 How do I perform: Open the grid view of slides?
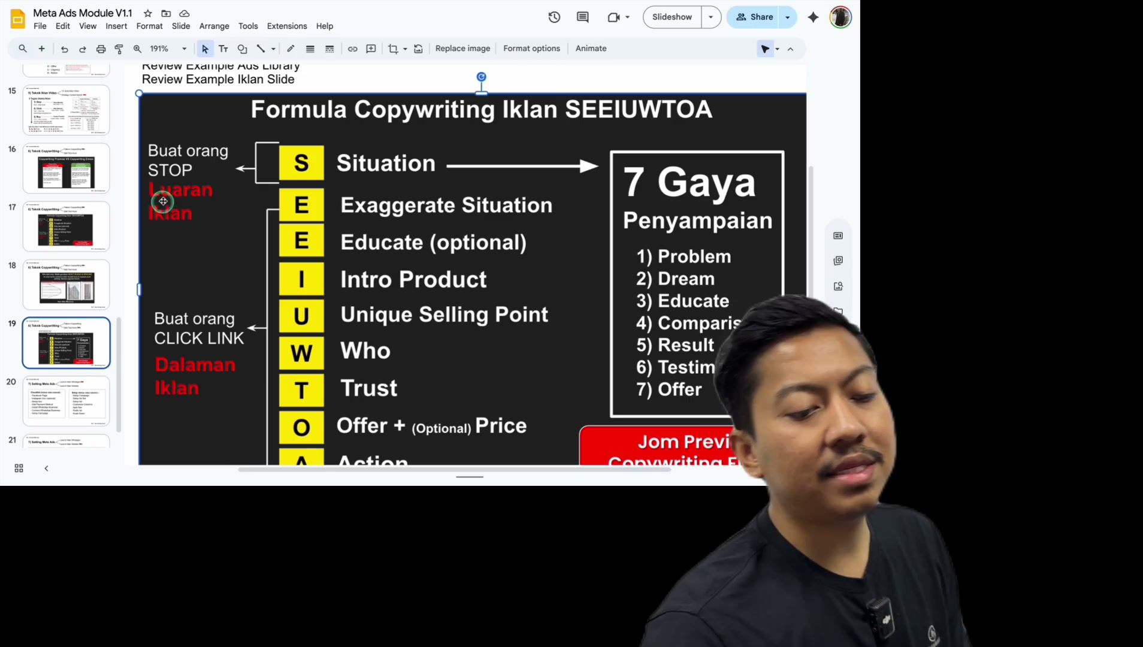pos(19,468)
